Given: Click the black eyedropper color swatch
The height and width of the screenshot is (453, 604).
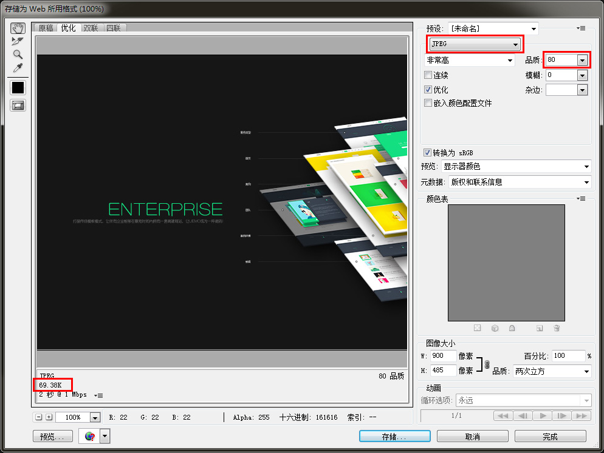Looking at the screenshot, I should [18, 87].
